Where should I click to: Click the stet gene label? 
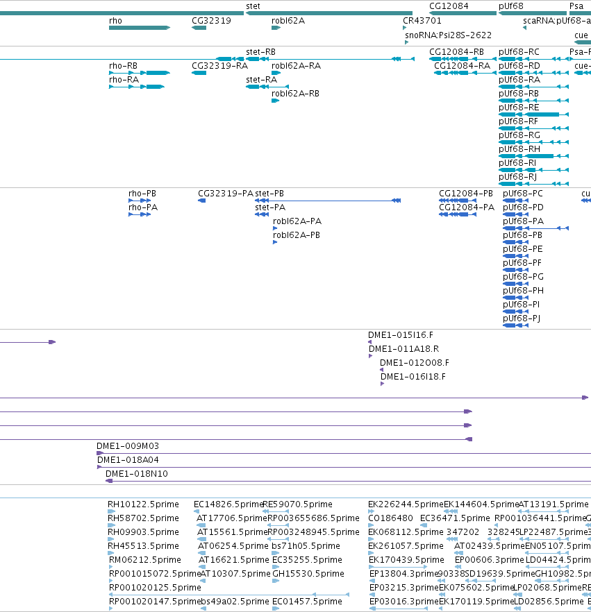253,6
